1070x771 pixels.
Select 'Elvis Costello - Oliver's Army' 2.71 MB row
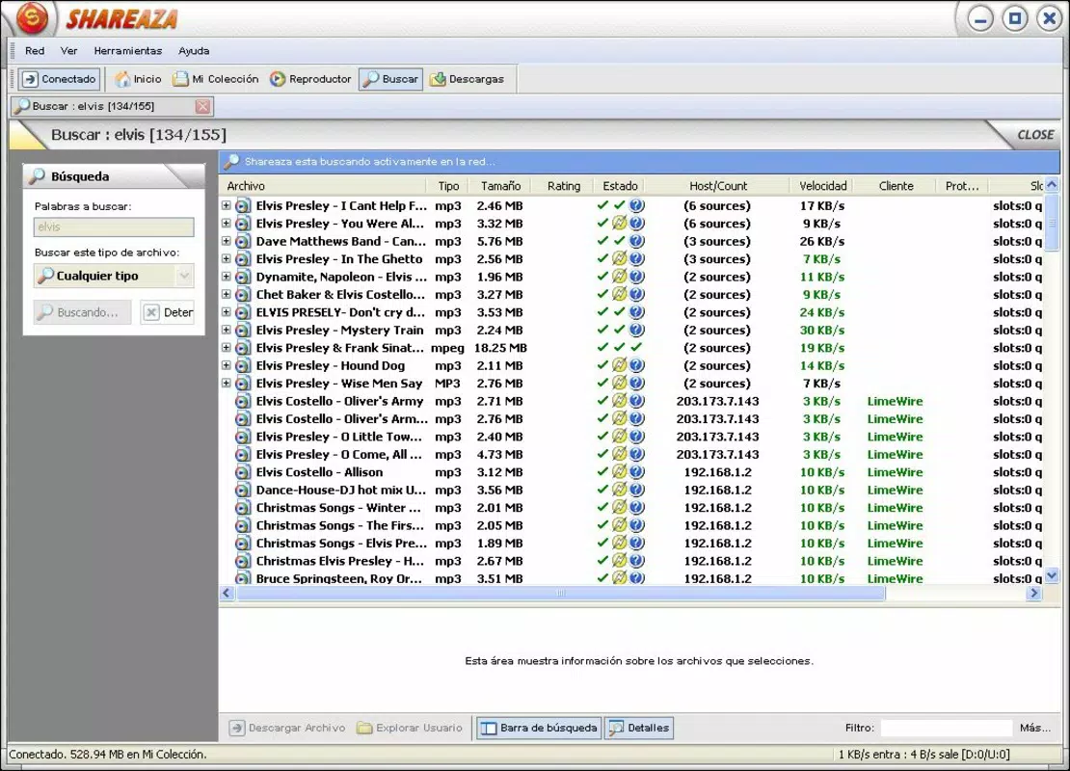(632, 401)
